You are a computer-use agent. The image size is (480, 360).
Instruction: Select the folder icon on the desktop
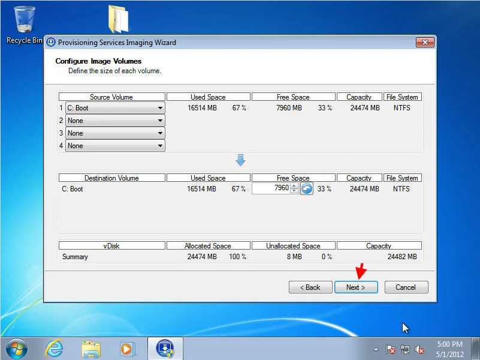(119, 19)
